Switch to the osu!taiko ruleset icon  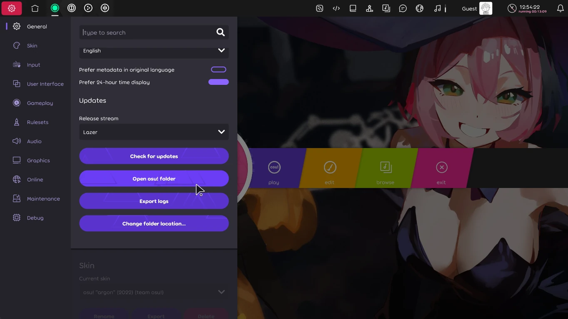(x=72, y=8)
